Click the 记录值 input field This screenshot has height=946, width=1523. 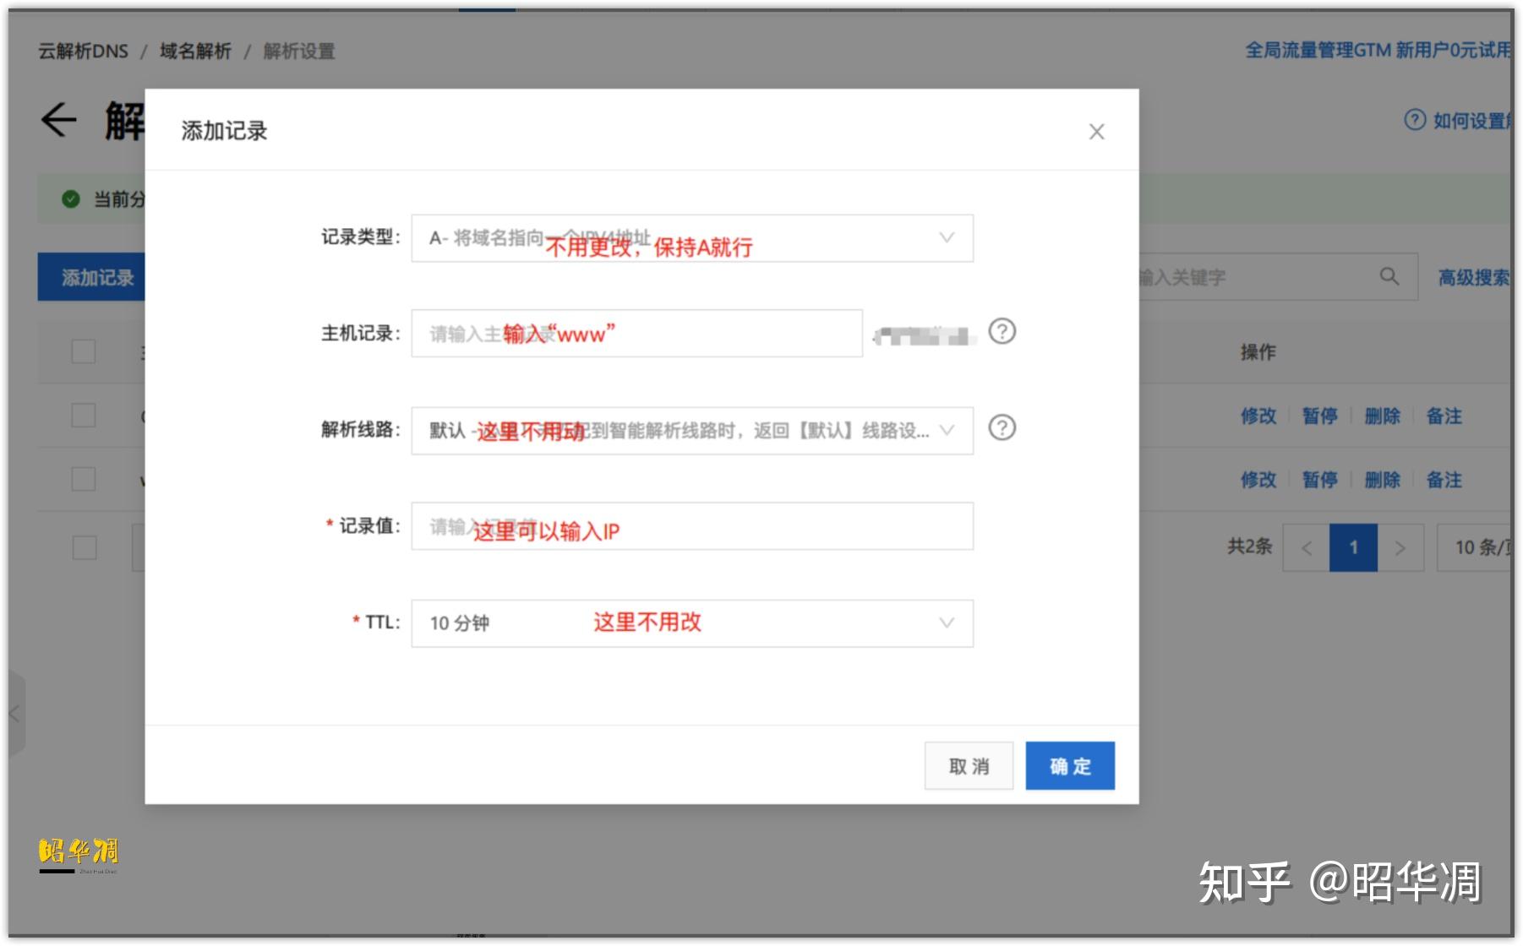click(693, 525)
